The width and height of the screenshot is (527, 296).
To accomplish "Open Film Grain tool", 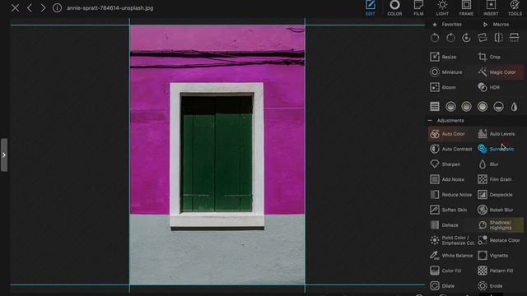I will (495, 179).
